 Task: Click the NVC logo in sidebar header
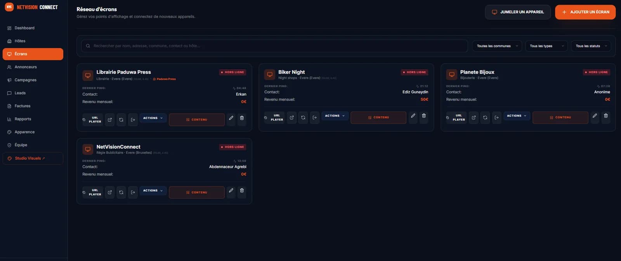[9, 7]
